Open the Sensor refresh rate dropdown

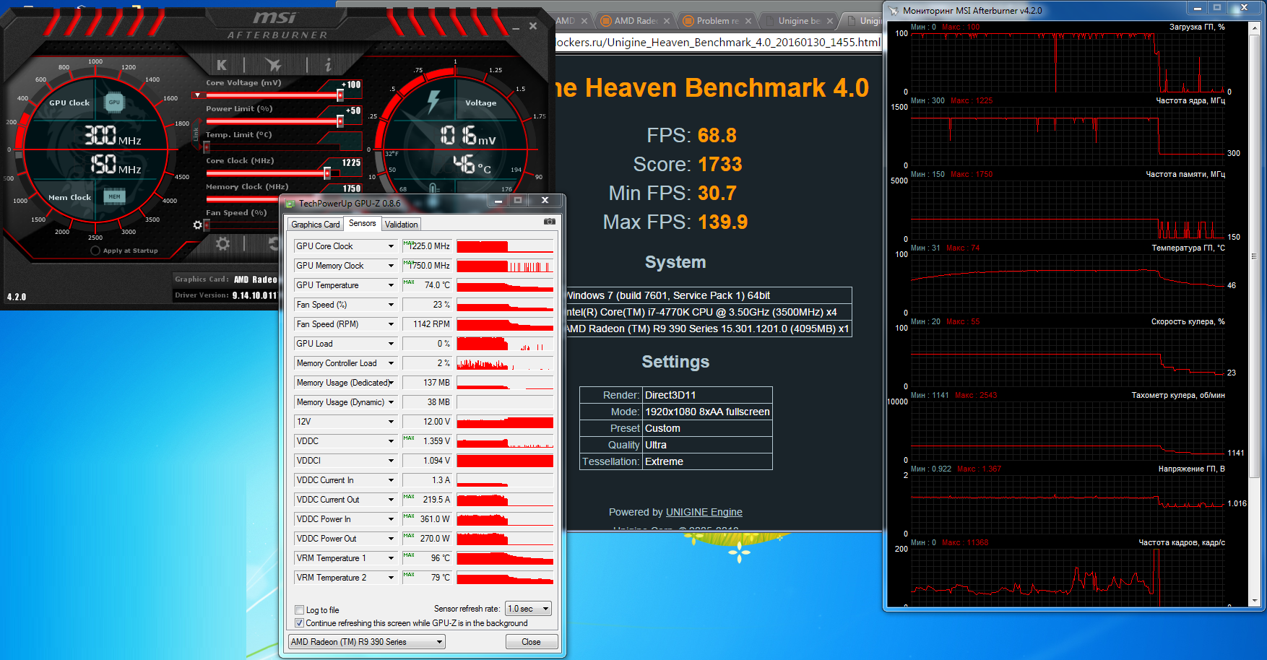pyautogui.click(x=529, y=609)
